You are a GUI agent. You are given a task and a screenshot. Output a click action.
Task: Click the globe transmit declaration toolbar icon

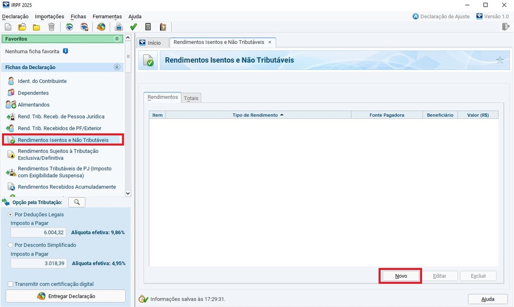click(x=101, y=27)
